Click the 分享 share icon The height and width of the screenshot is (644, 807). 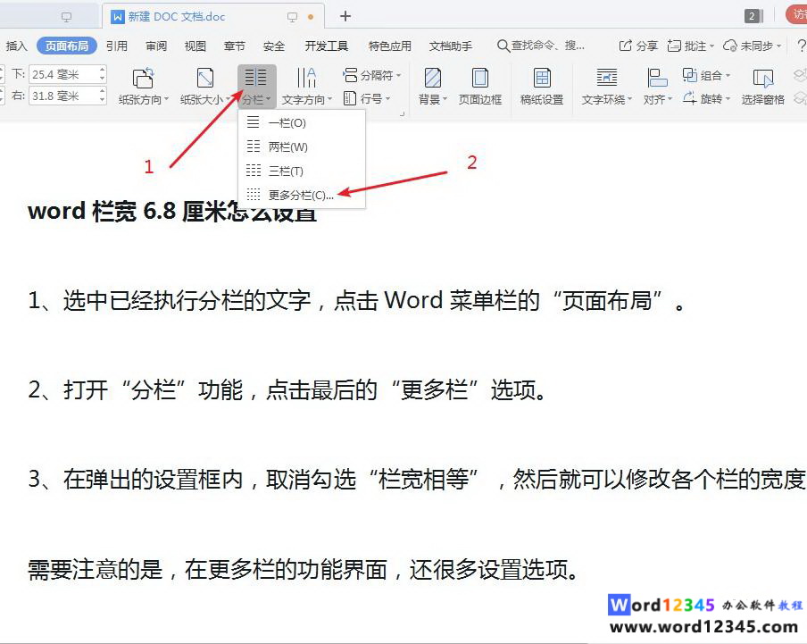pyautogui.click(x=625, y=46)
